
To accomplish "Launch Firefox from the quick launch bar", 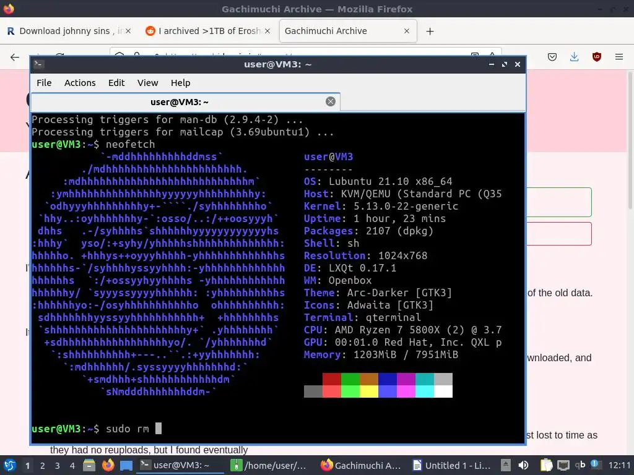I will 108,465.
